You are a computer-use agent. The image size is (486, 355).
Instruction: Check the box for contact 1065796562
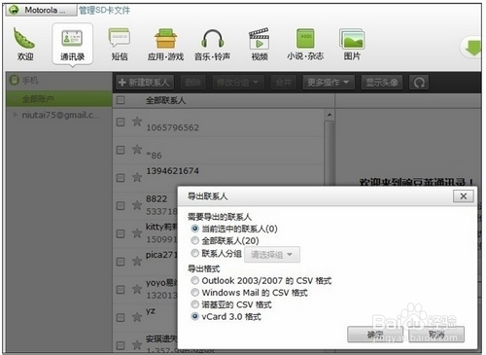(121, 122)
